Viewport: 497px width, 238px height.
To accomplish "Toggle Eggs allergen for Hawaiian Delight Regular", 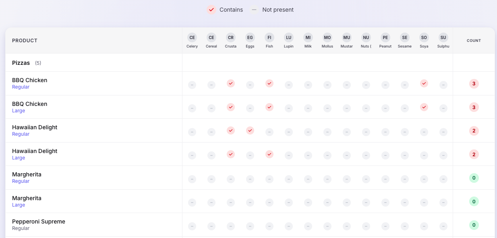I will click(250, 130).
